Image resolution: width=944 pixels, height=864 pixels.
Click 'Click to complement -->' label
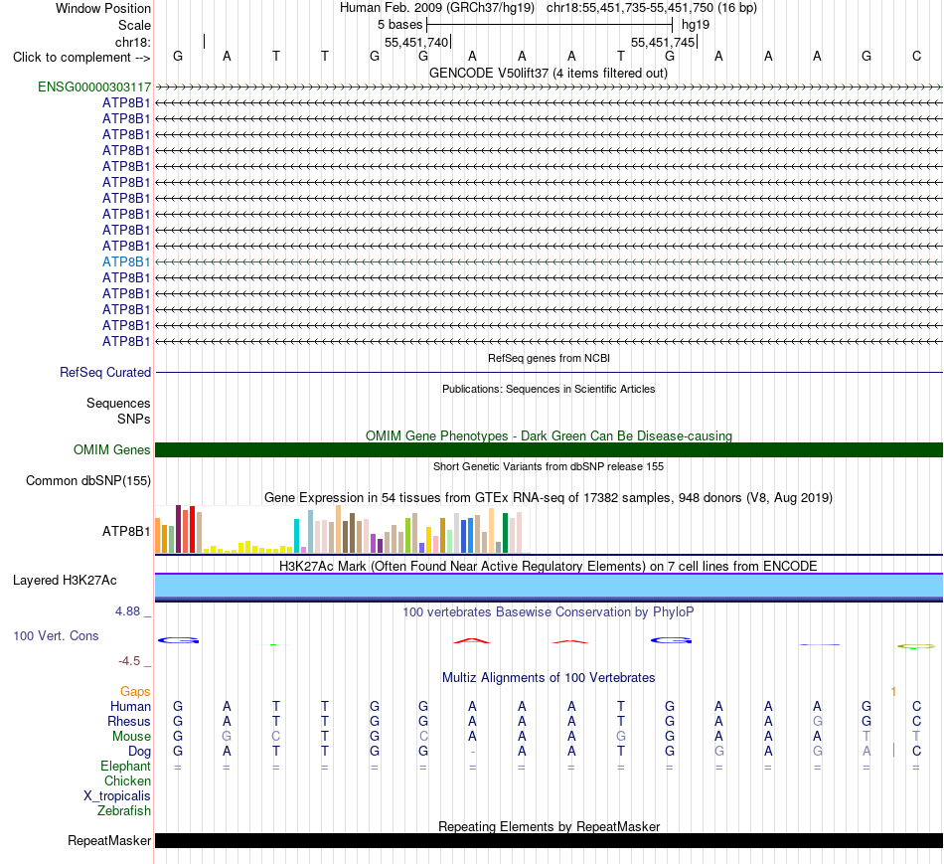81,58
